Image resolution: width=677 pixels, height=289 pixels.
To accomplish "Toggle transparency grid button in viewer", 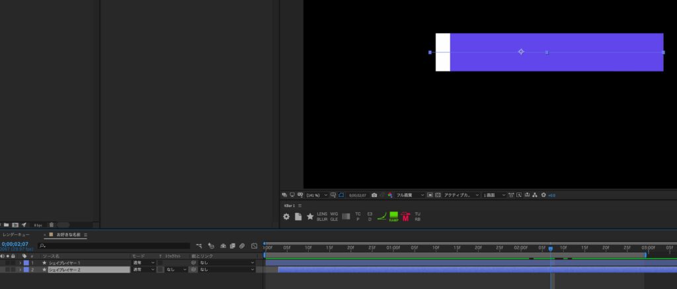I will (438, 195).
